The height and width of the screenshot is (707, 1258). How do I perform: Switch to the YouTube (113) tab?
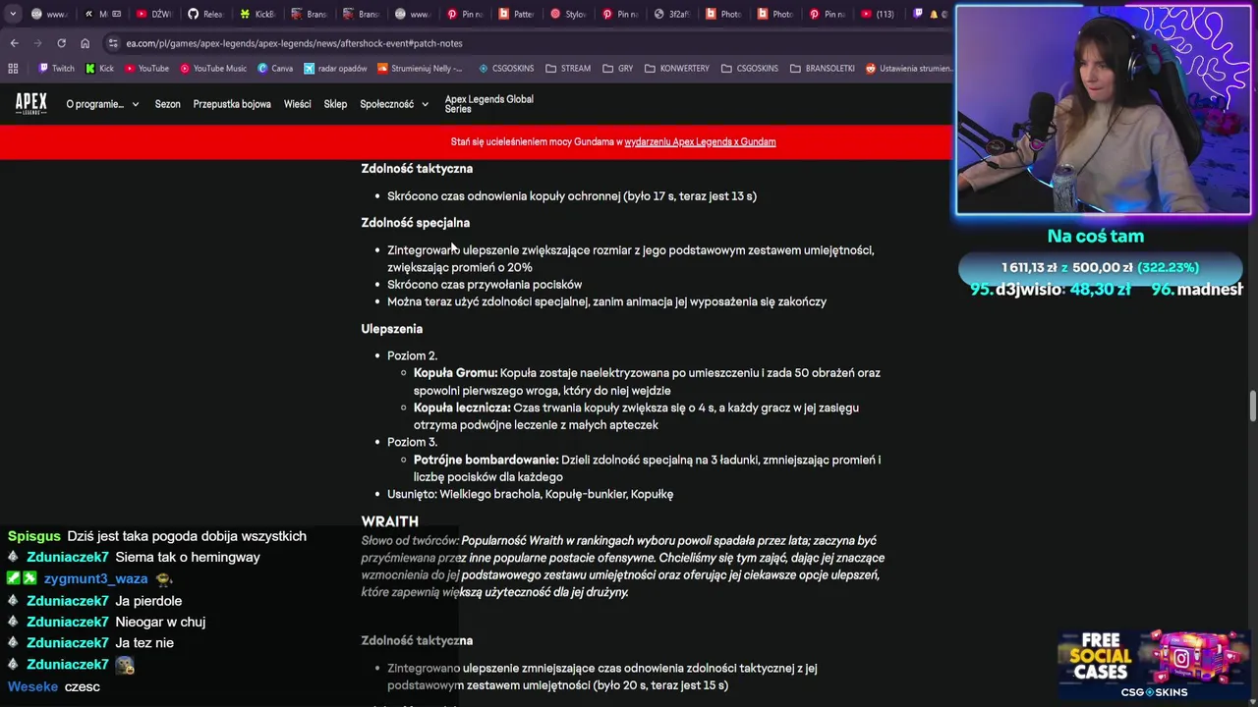pos(878,14)
